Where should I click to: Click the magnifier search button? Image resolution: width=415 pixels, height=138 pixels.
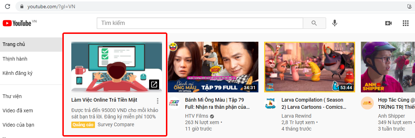coord(314,23)
